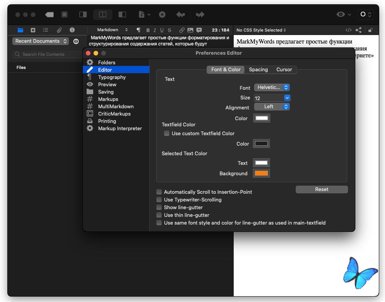The width and height of the screenshot is (385, 302).
Task: Open the Font dropdown showing Helvetica
Action: [271, 87]
